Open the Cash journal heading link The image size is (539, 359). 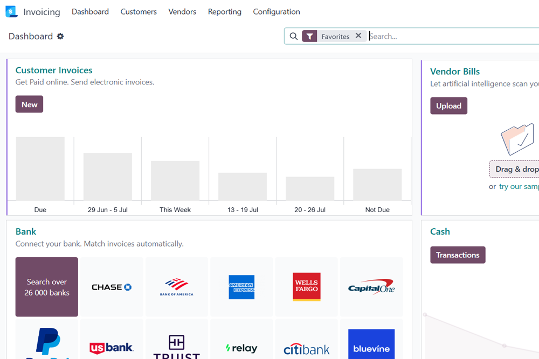point(440,231)
